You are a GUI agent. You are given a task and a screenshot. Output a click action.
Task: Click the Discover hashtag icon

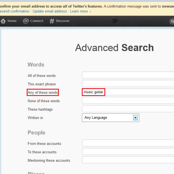click(52, 21)
